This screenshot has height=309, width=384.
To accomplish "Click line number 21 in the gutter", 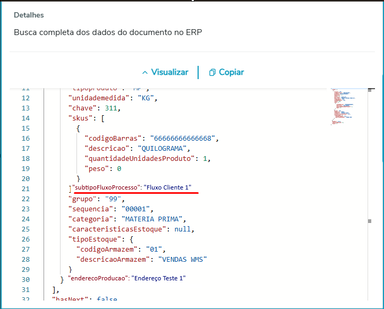I will pos(25,189).
